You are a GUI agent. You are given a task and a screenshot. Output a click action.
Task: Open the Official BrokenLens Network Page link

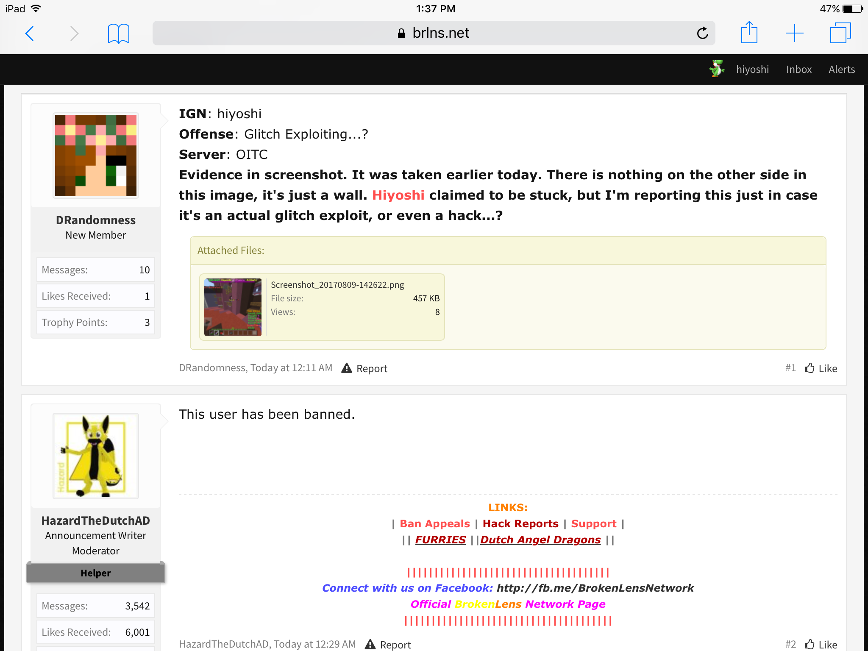tap(508, 604)
